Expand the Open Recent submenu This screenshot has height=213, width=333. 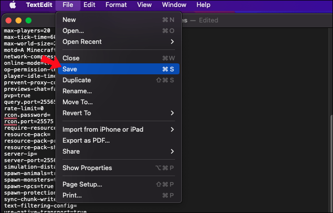[x=172, y=42]
